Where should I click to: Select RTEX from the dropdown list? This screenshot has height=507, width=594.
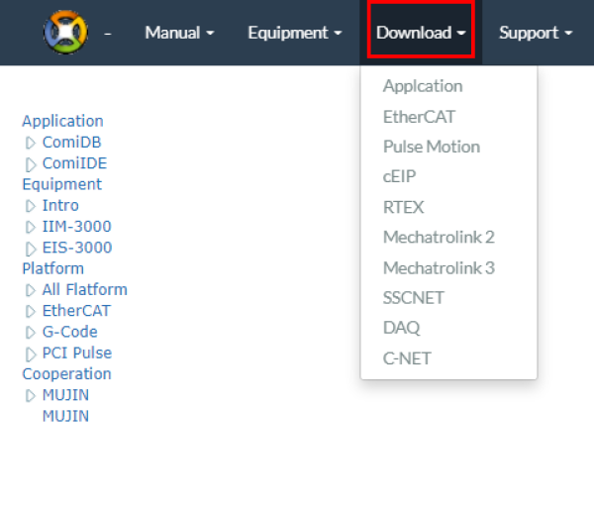tap(403, 207)
